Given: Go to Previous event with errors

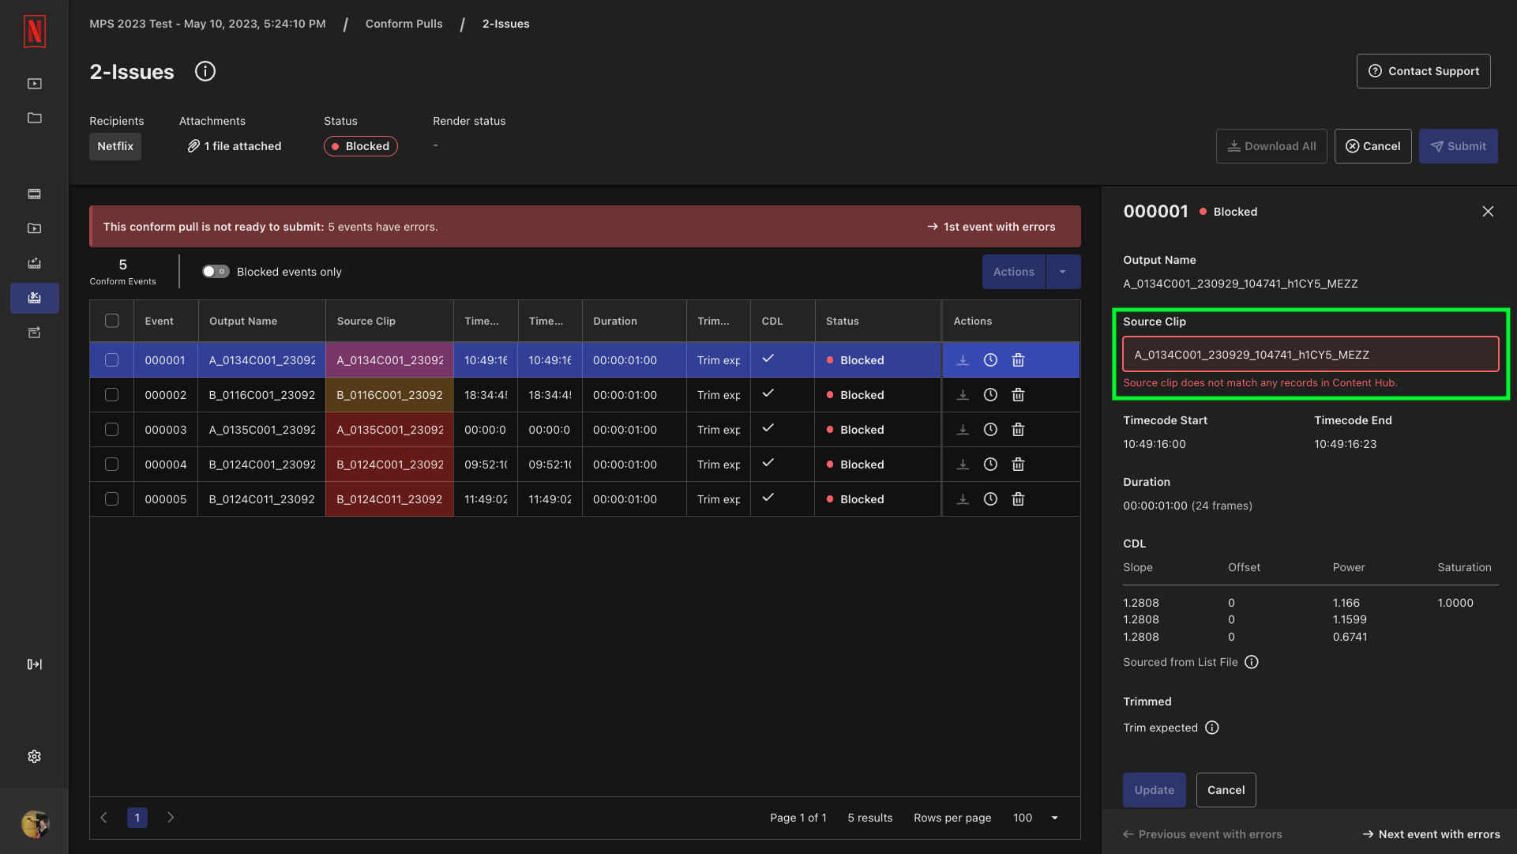Looking at the screenshot, I should click(1203, 834).
